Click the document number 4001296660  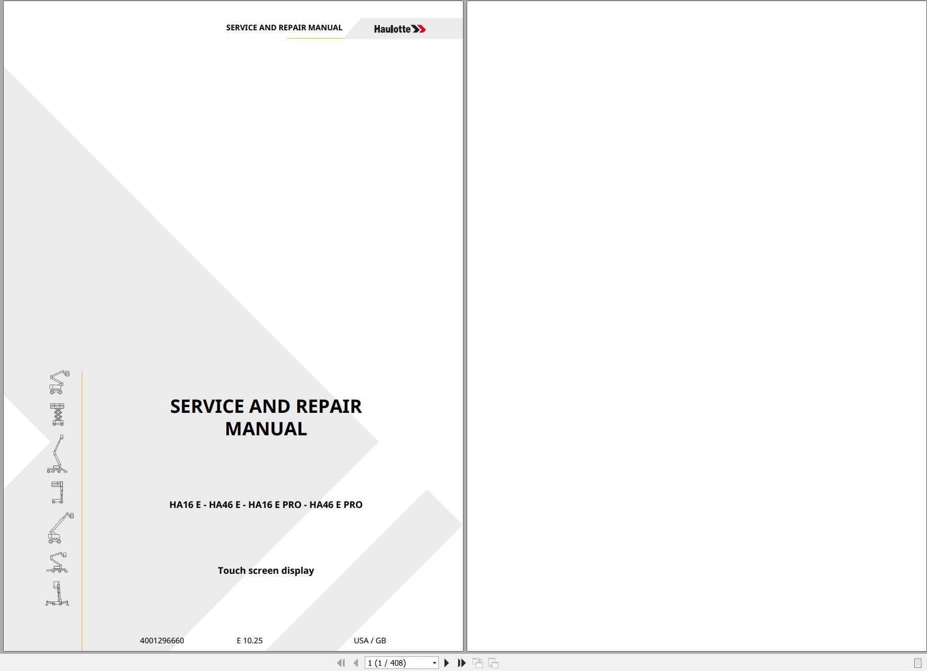[162, 641]
